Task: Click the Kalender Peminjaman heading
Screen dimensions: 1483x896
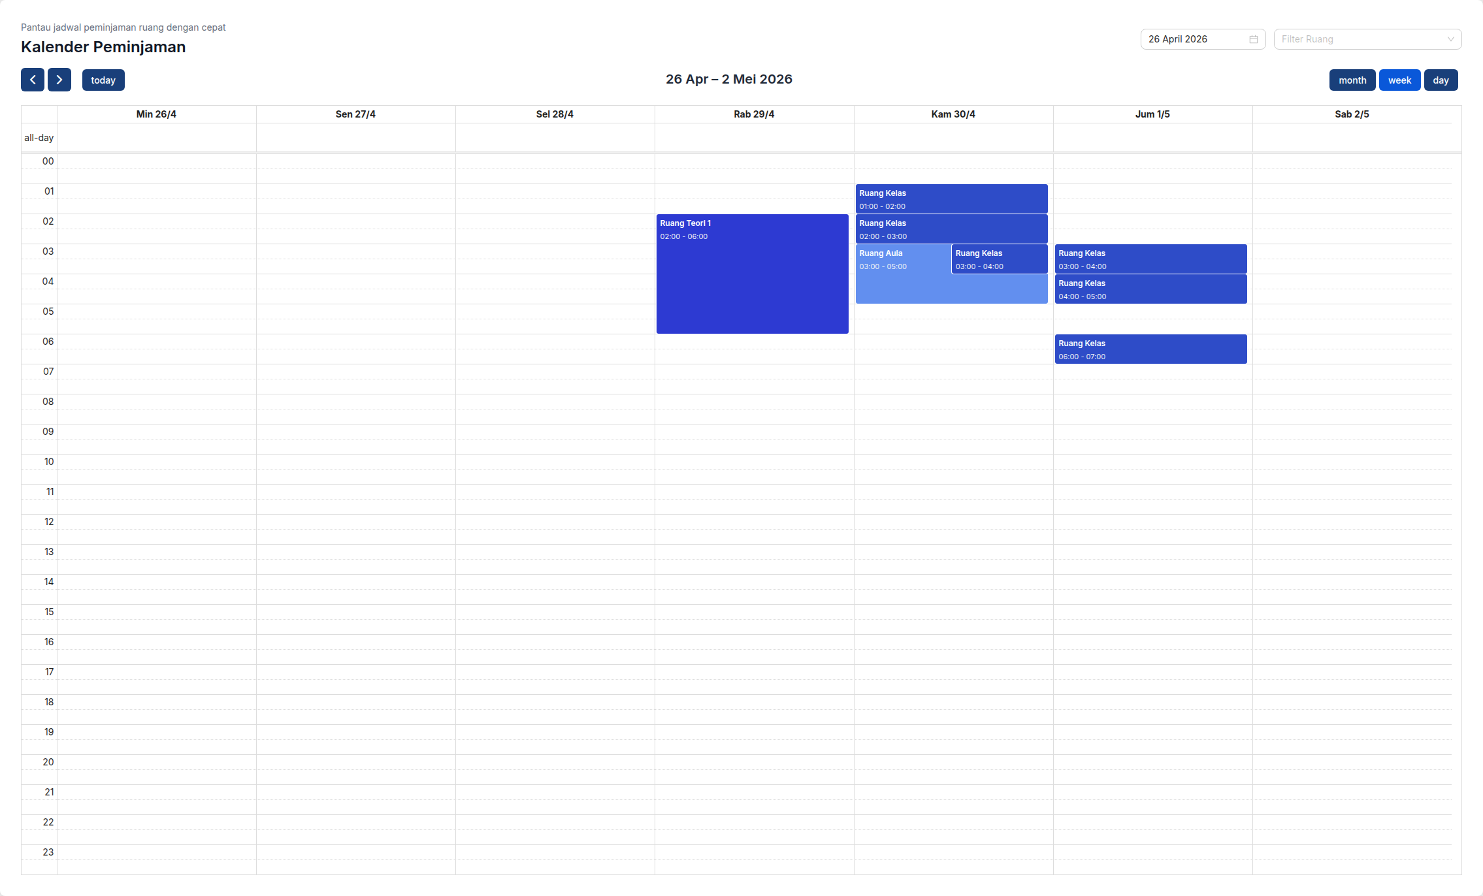Action: [103, 47]
